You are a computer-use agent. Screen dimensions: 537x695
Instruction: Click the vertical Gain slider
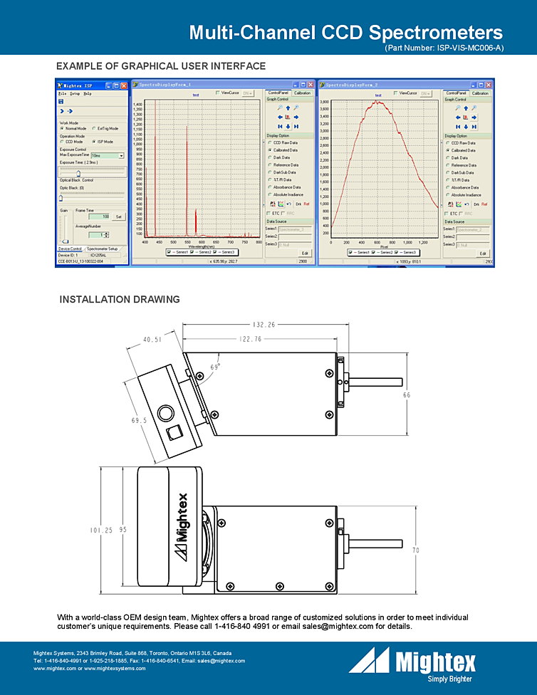(65, 229)
